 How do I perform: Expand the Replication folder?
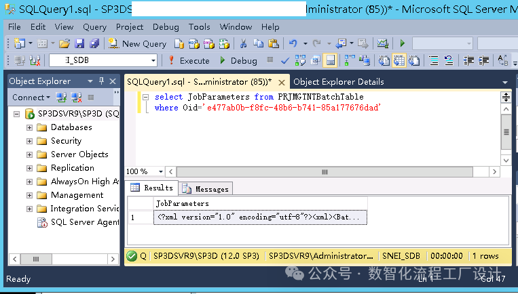coord(29,168)
